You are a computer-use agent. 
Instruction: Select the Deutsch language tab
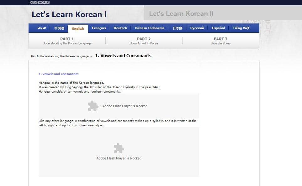[120, 28]
